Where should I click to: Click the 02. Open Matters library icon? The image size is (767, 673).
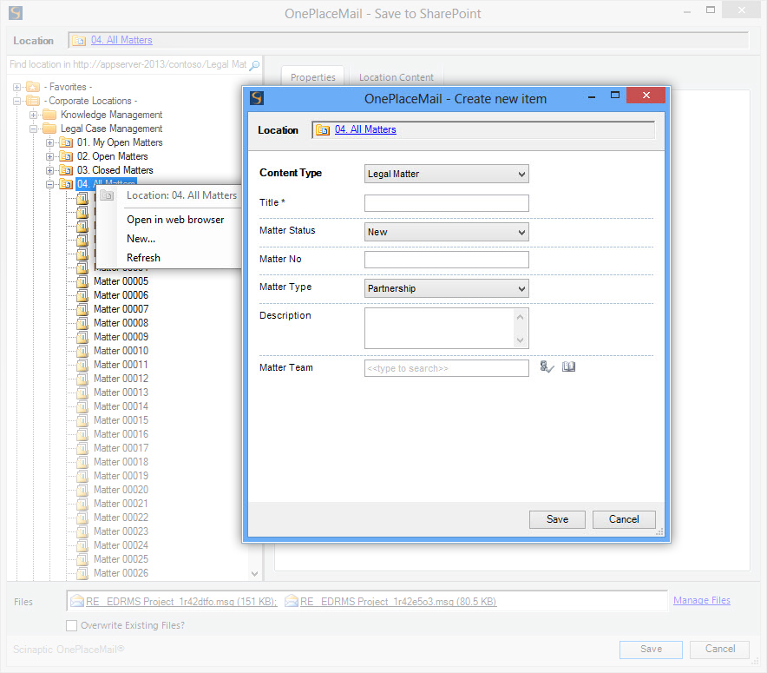[x=66, y=156]
